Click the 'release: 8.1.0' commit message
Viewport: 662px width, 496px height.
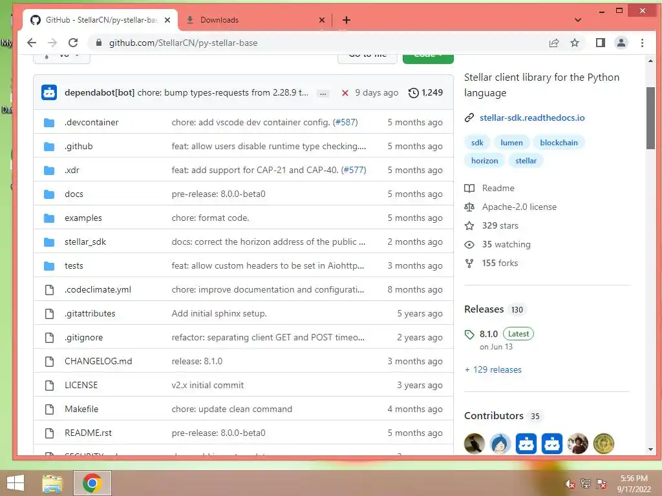[197, 362]
